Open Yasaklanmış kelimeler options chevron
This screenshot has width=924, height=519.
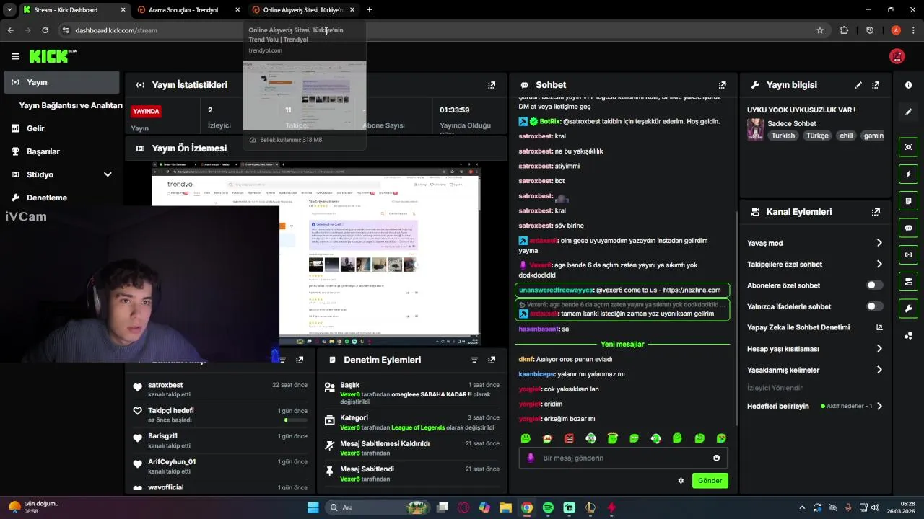(x=879, y=370)
